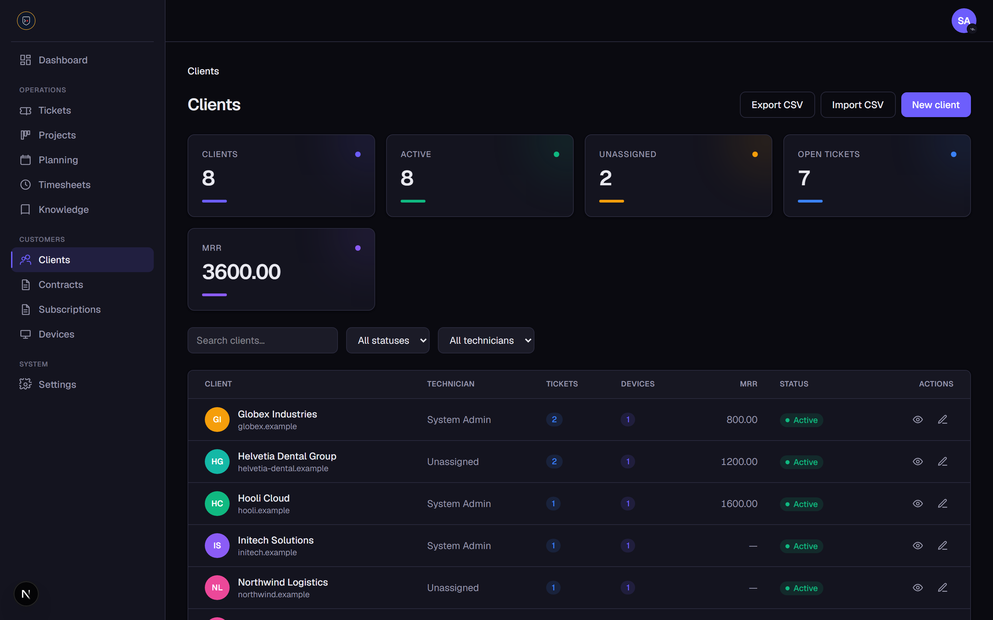The width and height of the screenshot is (993, 620).
Task: Edit Hooli Cloud with the pencil icon
Action: [943, 504]
